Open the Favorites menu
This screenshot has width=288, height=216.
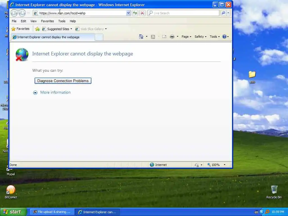pyautogui.click(x=47, y=21)
